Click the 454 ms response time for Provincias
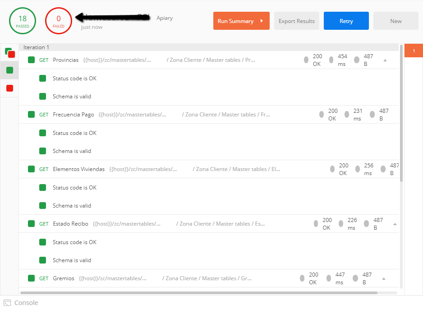This screenshot has height=310, width=423. click(342, 60)
